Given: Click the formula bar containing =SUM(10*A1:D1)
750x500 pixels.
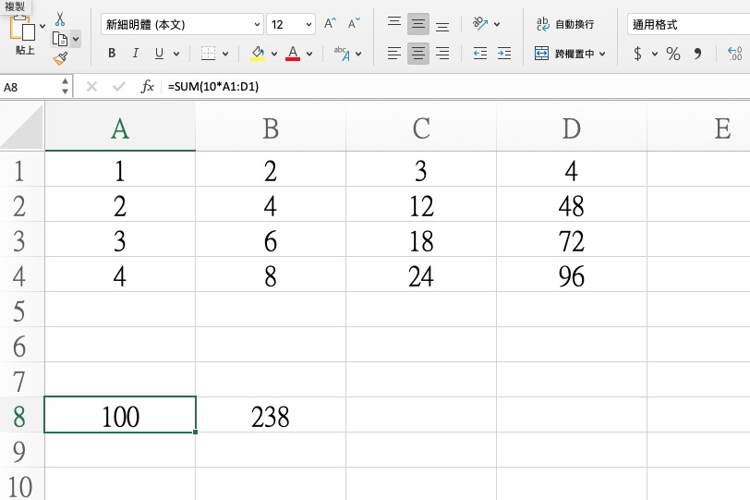Looking at the screenshot, I should tap(457, 87).
